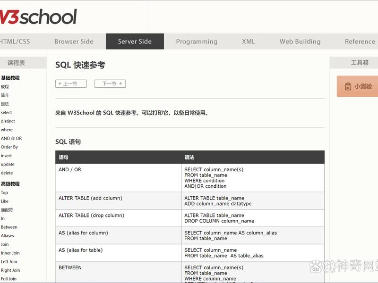Click the 语句 table column header

63,158
